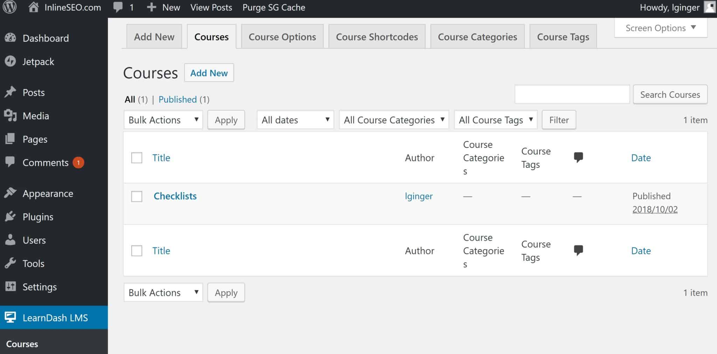
Task: Click the Jetpack icon in sidebar
Action: 11,61
